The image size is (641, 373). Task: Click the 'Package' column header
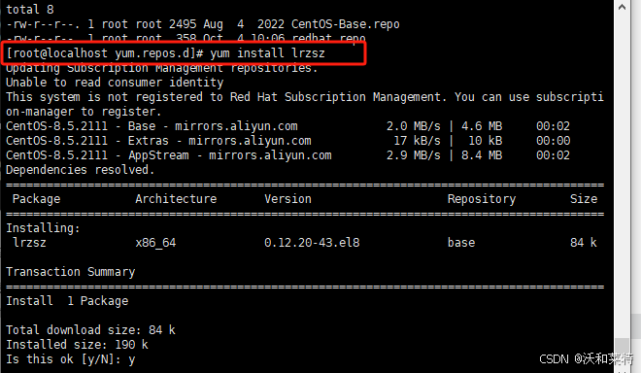[36, 199]
